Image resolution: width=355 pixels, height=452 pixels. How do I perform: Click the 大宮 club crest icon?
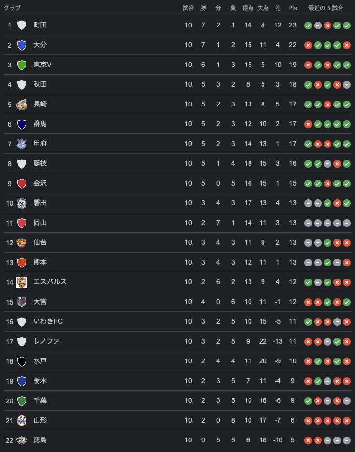(x=22, y=302)
